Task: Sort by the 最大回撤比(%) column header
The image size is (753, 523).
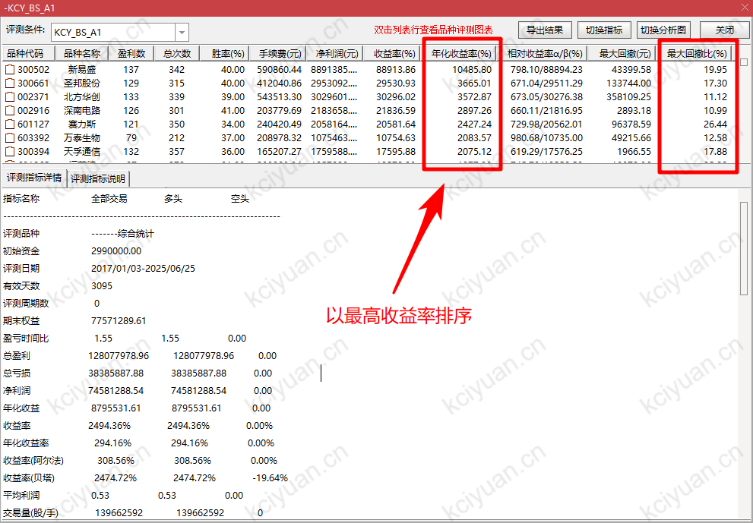Action: pos(697,54)
